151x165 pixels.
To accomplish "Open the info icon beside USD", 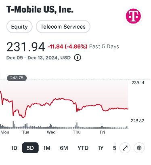I will point(78,58).
